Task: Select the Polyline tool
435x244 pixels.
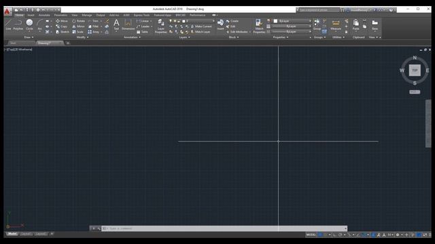Action: [18, 24]
